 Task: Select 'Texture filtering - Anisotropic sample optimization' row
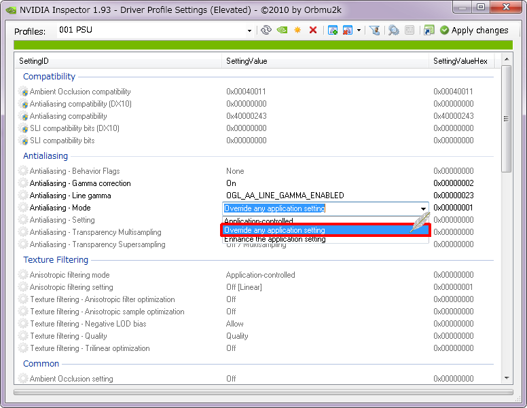coord(255,312)
